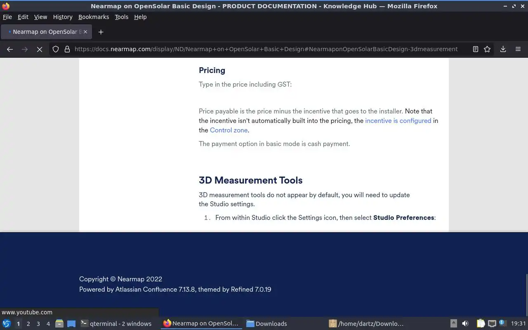Follow the 'Control zone' link
The width and height of the screenshot is (528, 330).
click(x=229, y=130)
